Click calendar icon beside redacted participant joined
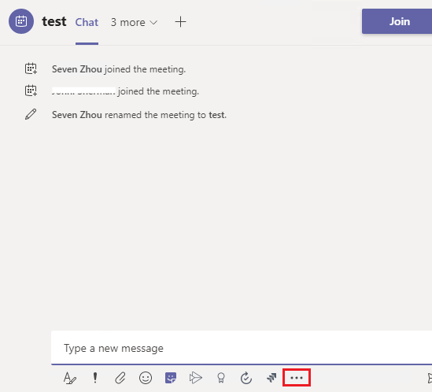432x392 pixels. (x=31, y=91)
